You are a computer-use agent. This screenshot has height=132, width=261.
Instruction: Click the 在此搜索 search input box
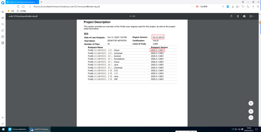[x=209, y=7]
